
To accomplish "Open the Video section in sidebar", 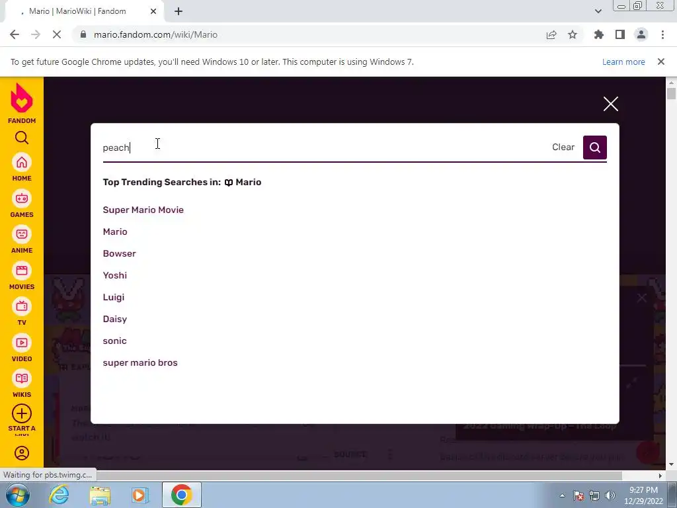I will (22, 347).
